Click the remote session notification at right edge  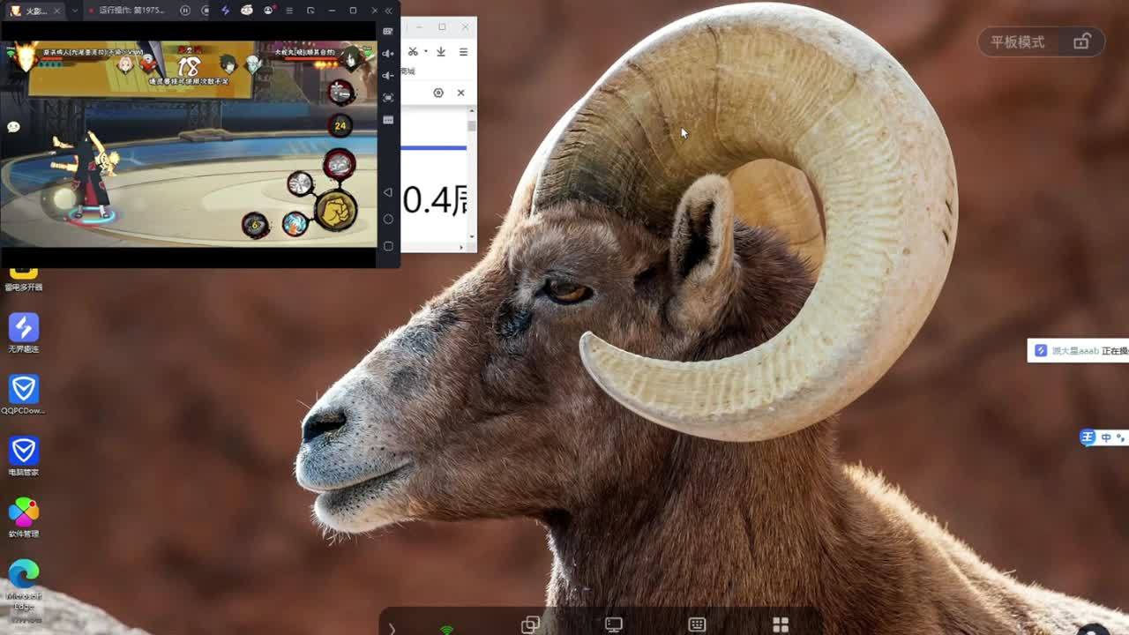tap(1079, 351)
